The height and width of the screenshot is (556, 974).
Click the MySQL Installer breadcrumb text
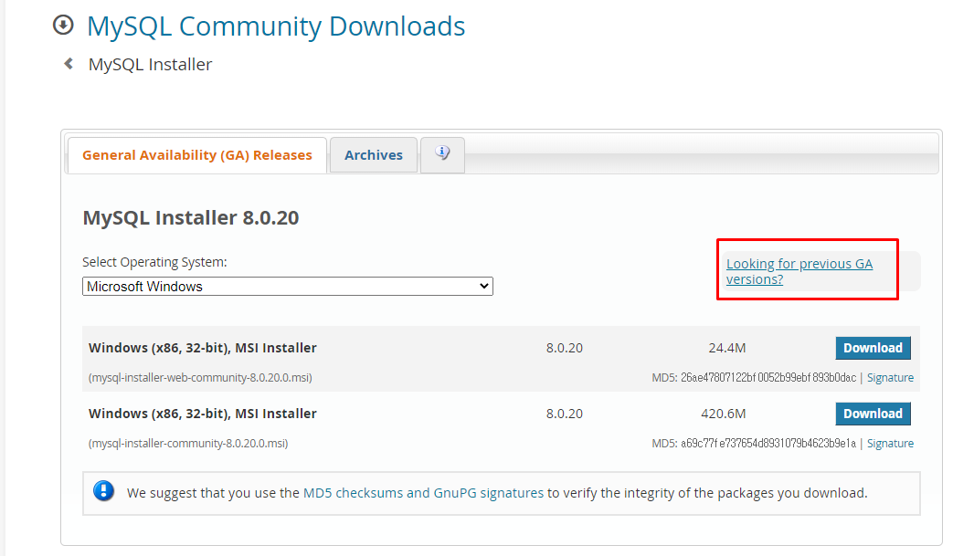point(151,64)
